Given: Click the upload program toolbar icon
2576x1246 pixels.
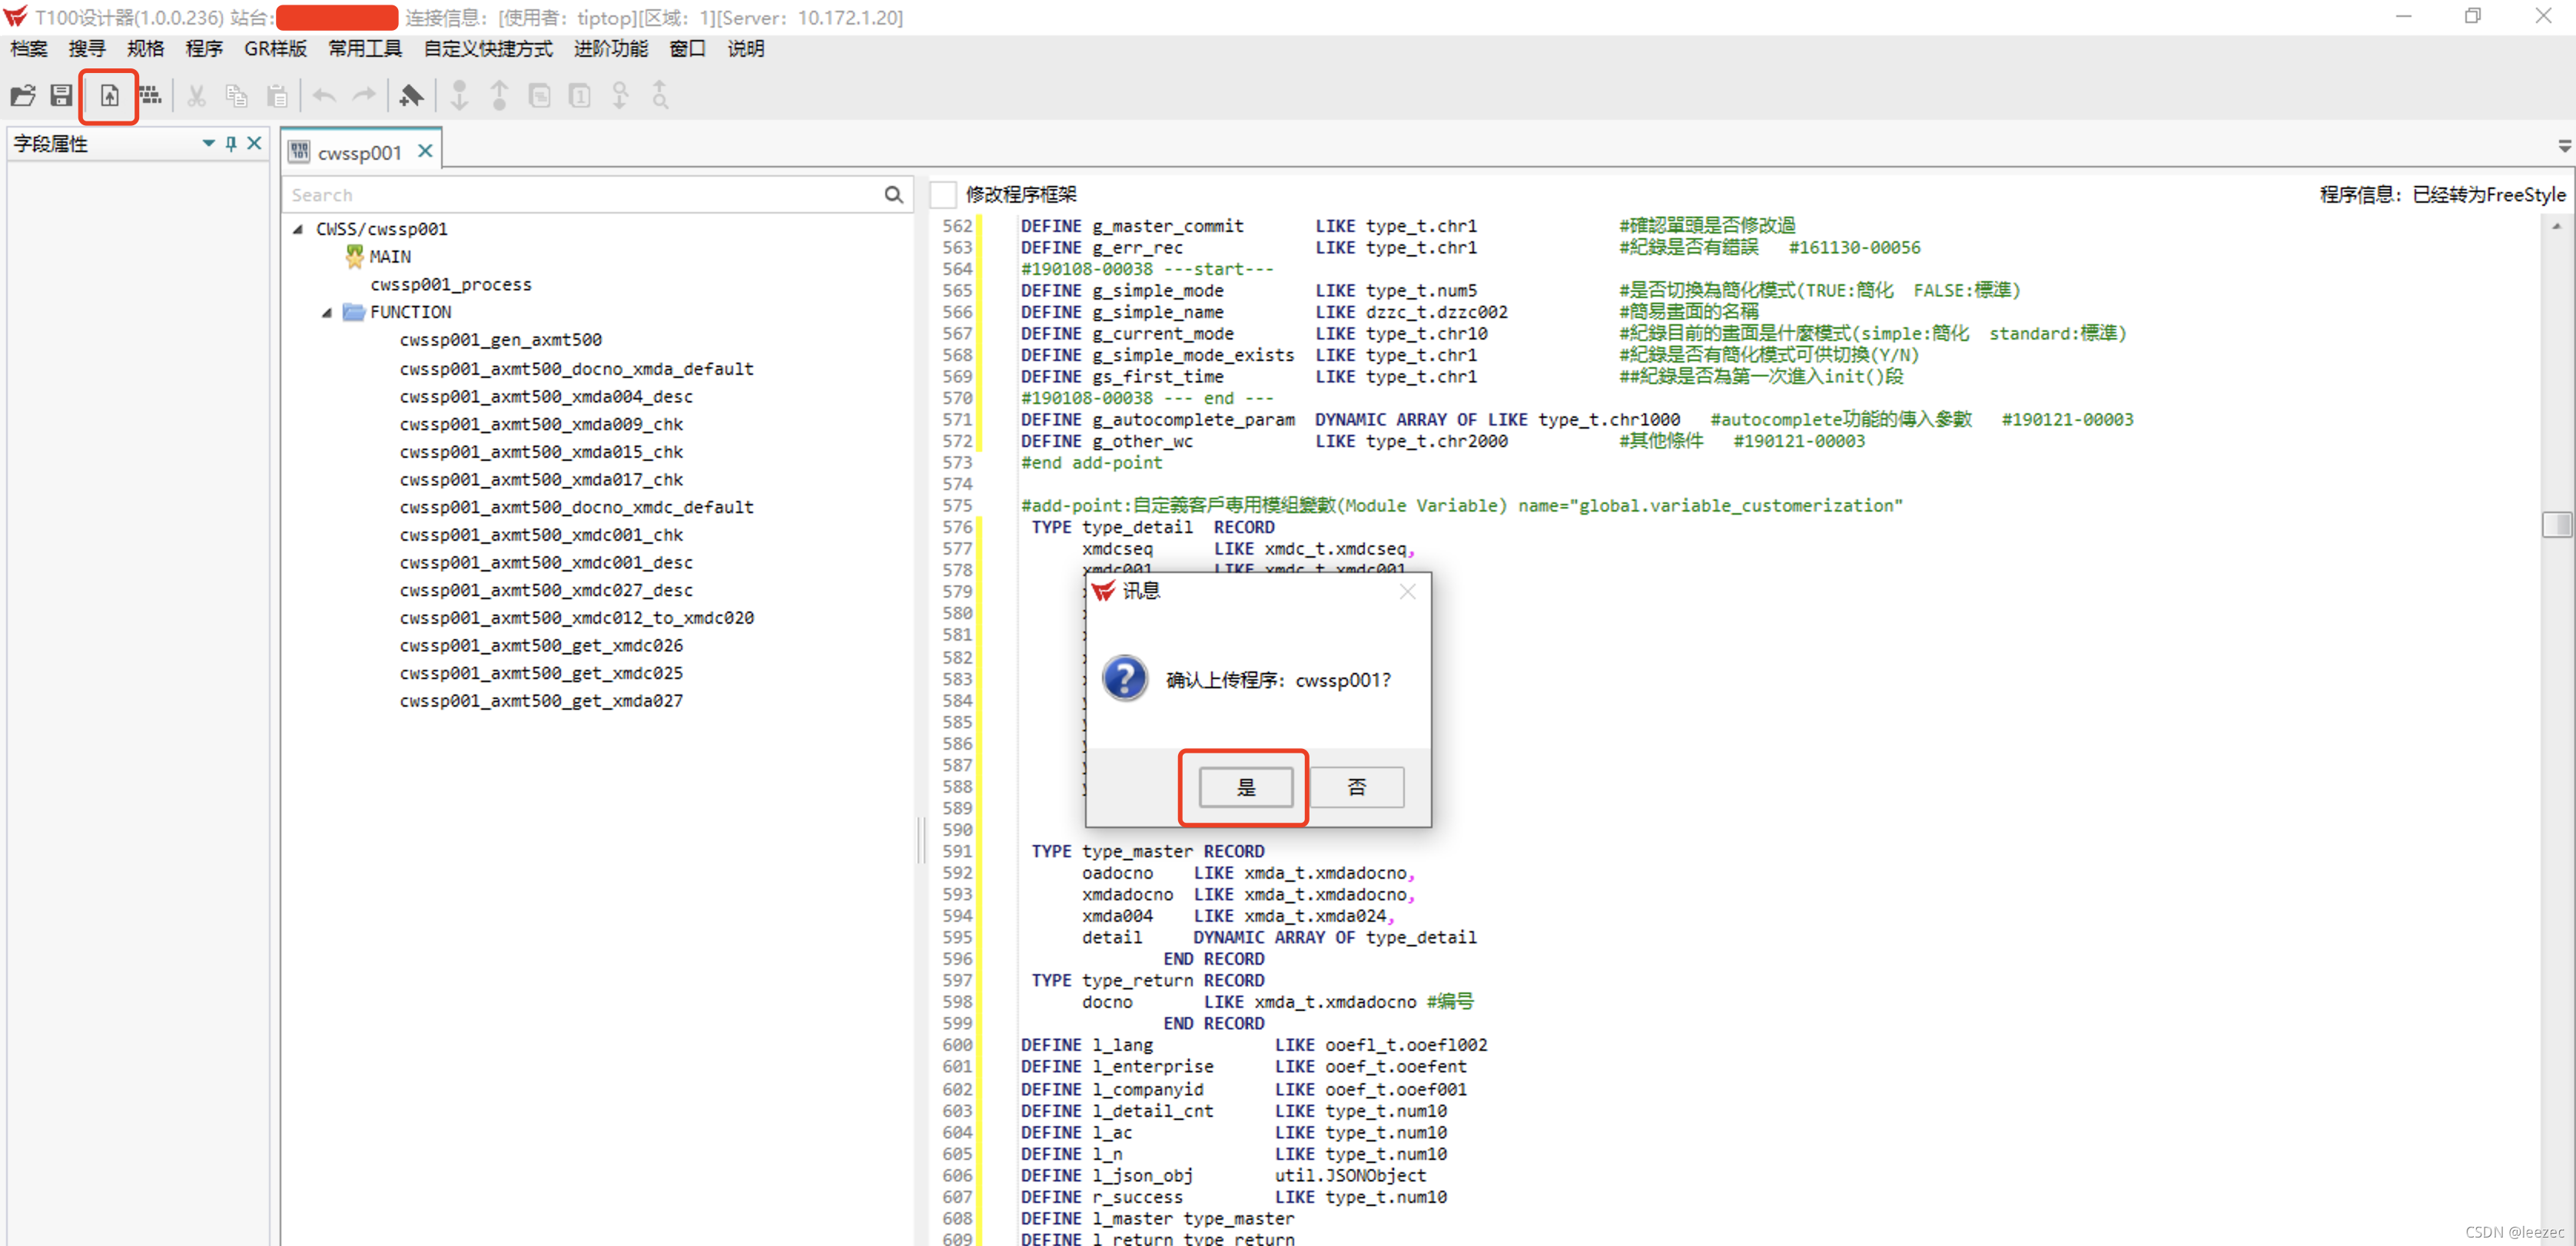Looking at the screenshot, I should pos(109,96).
